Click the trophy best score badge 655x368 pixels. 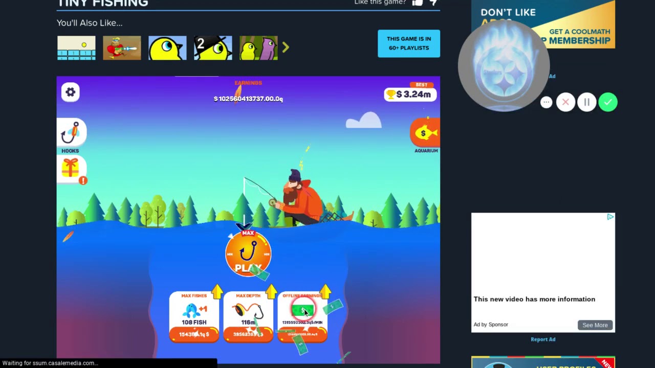click(x=410, y=94)
